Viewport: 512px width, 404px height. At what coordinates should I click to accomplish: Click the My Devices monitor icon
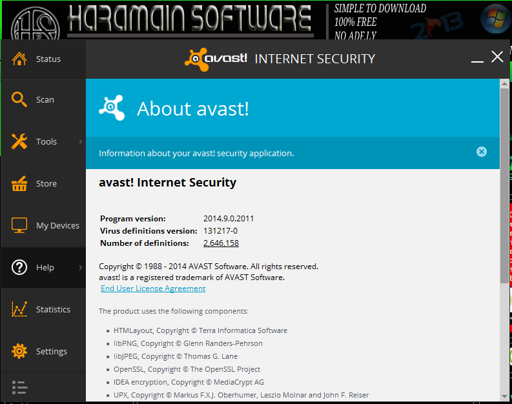(x=19, y=225)
